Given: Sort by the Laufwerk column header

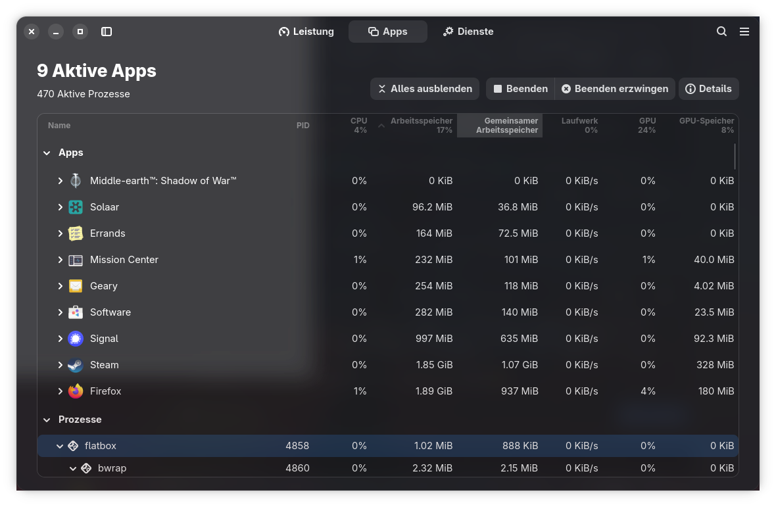Looking at the screenshot, I should point(579,126).
